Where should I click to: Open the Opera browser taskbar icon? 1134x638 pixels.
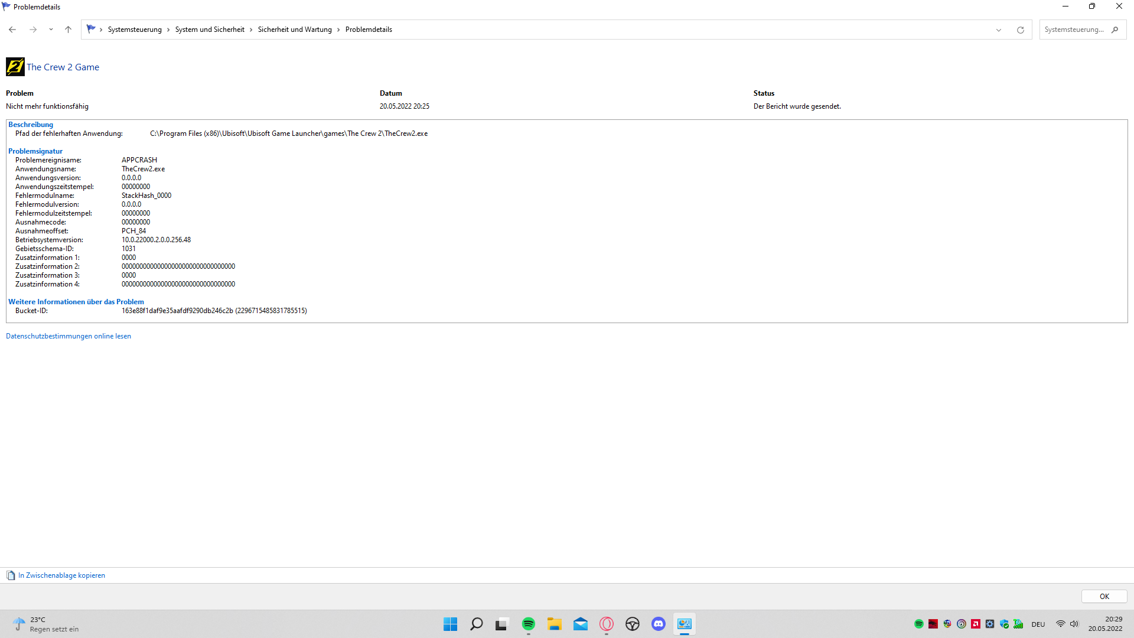[x=606, y=624]
